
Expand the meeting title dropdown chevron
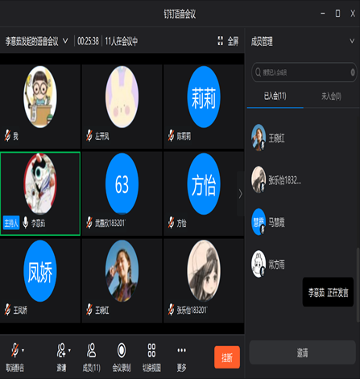[x=65, y=41]
